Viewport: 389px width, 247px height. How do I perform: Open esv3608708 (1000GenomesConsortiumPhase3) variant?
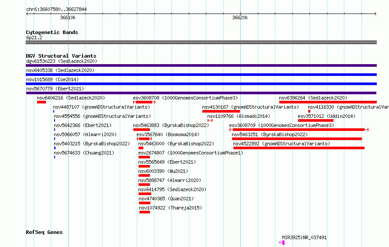tap(185, 98)
